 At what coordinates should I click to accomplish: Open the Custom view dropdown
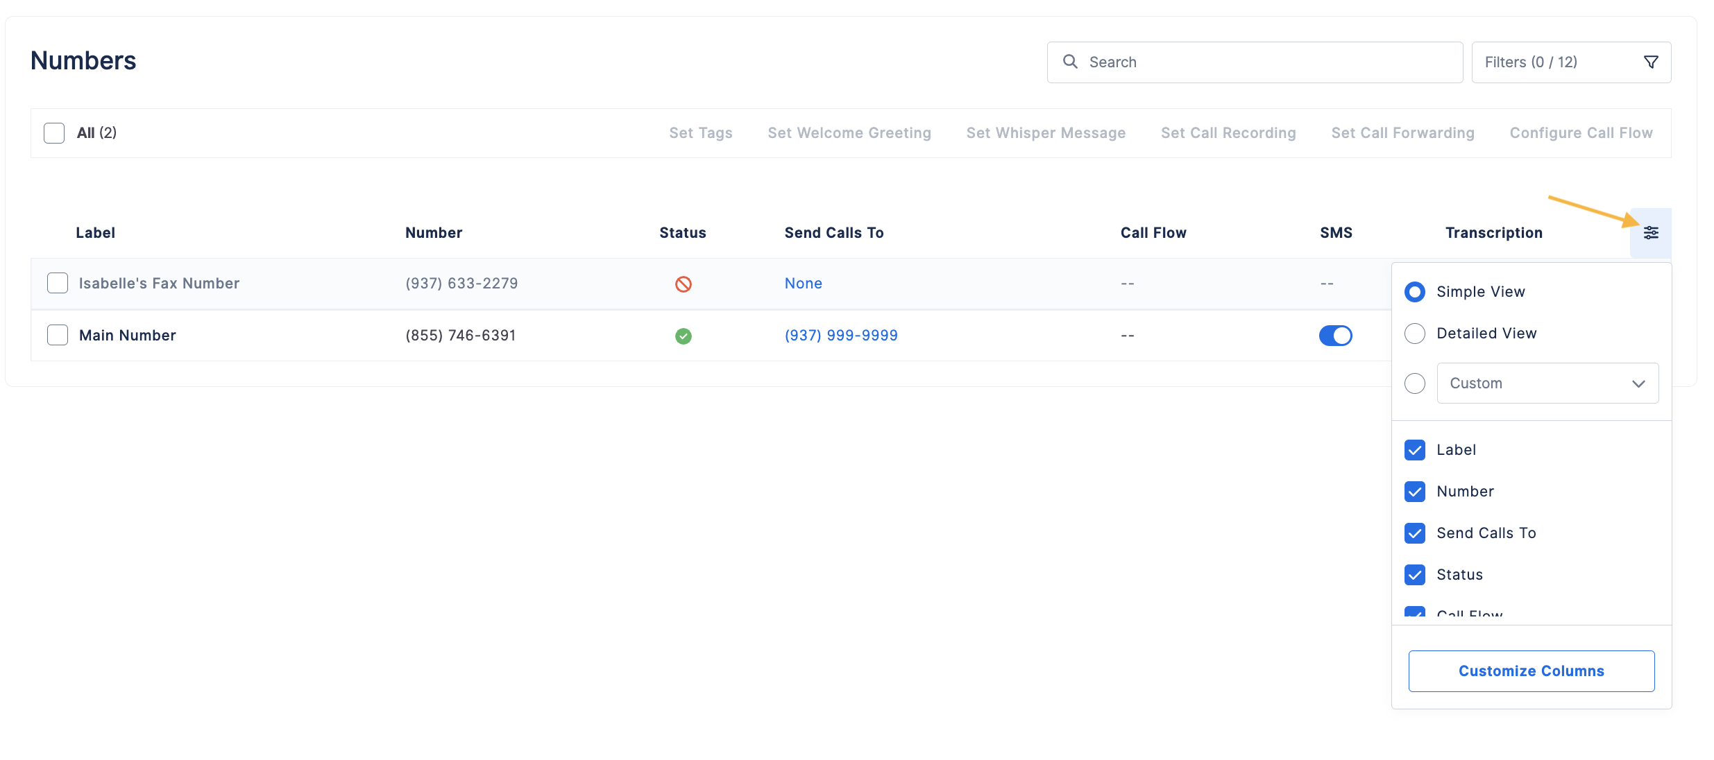coord(1547,383)
